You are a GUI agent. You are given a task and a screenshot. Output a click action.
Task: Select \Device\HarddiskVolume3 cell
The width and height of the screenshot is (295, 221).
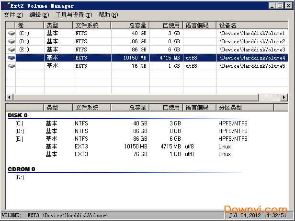252,49
